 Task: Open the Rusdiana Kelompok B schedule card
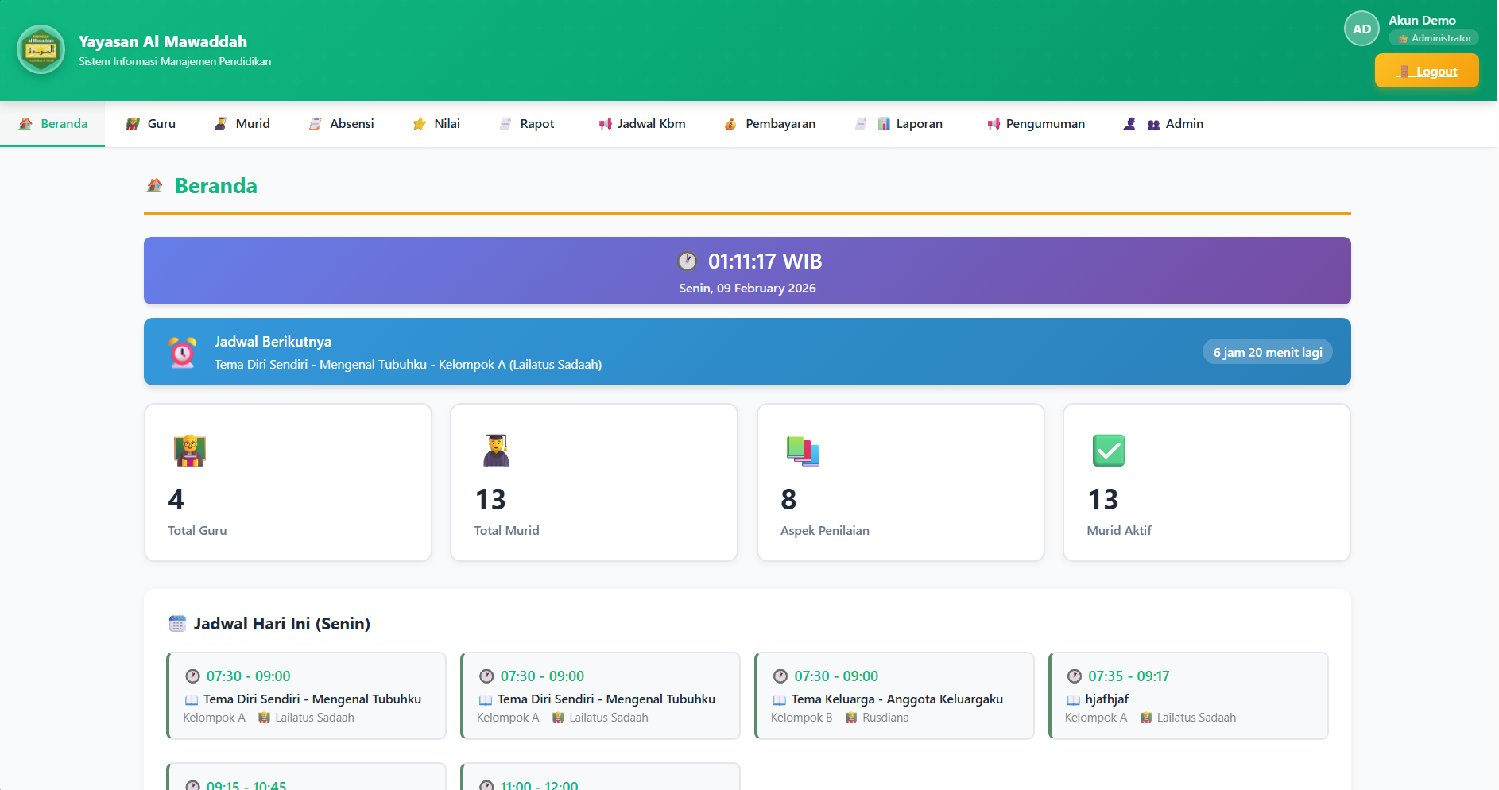[894, 696]
